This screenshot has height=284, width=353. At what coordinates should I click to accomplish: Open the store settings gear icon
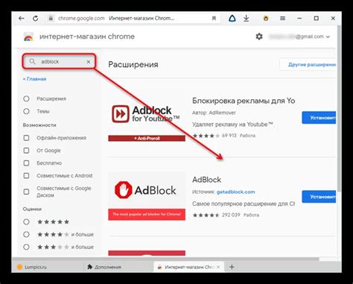pyautogui.click(x=259, y=37)
